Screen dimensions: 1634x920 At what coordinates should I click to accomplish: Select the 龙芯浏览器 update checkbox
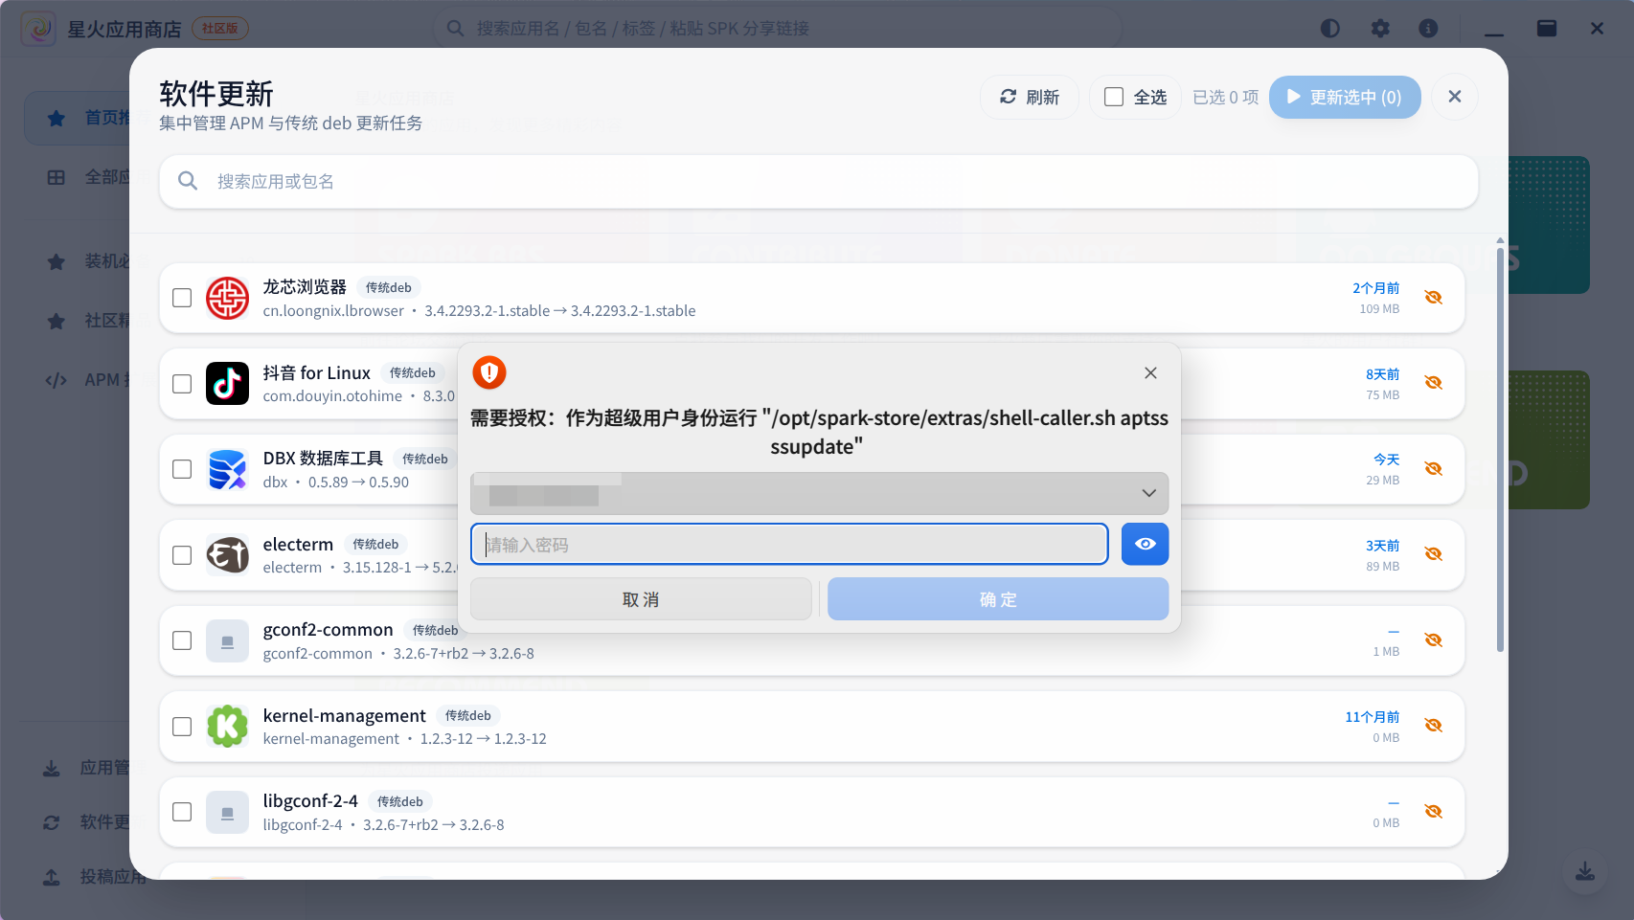coord(182,298)
